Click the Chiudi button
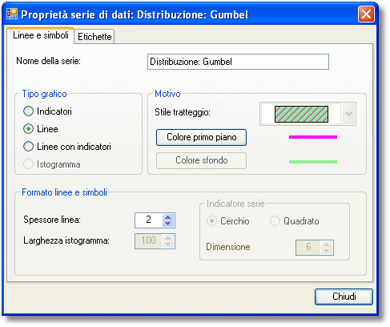This screenshot has width=390, height=327. coord(344,297)
